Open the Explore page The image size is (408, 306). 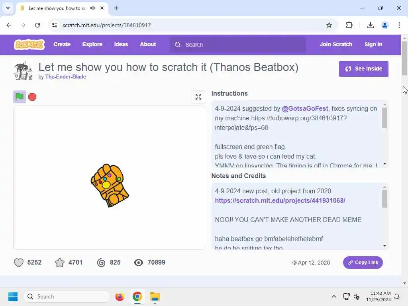[92, 45]
